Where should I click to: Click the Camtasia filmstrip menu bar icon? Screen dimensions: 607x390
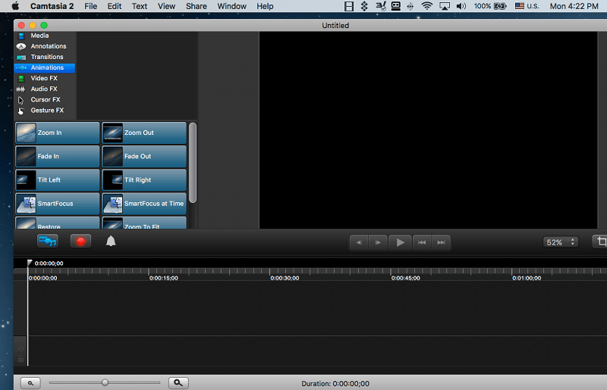(x=349, y=6)
